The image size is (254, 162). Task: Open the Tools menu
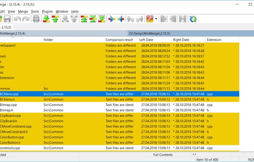(35, 12)
